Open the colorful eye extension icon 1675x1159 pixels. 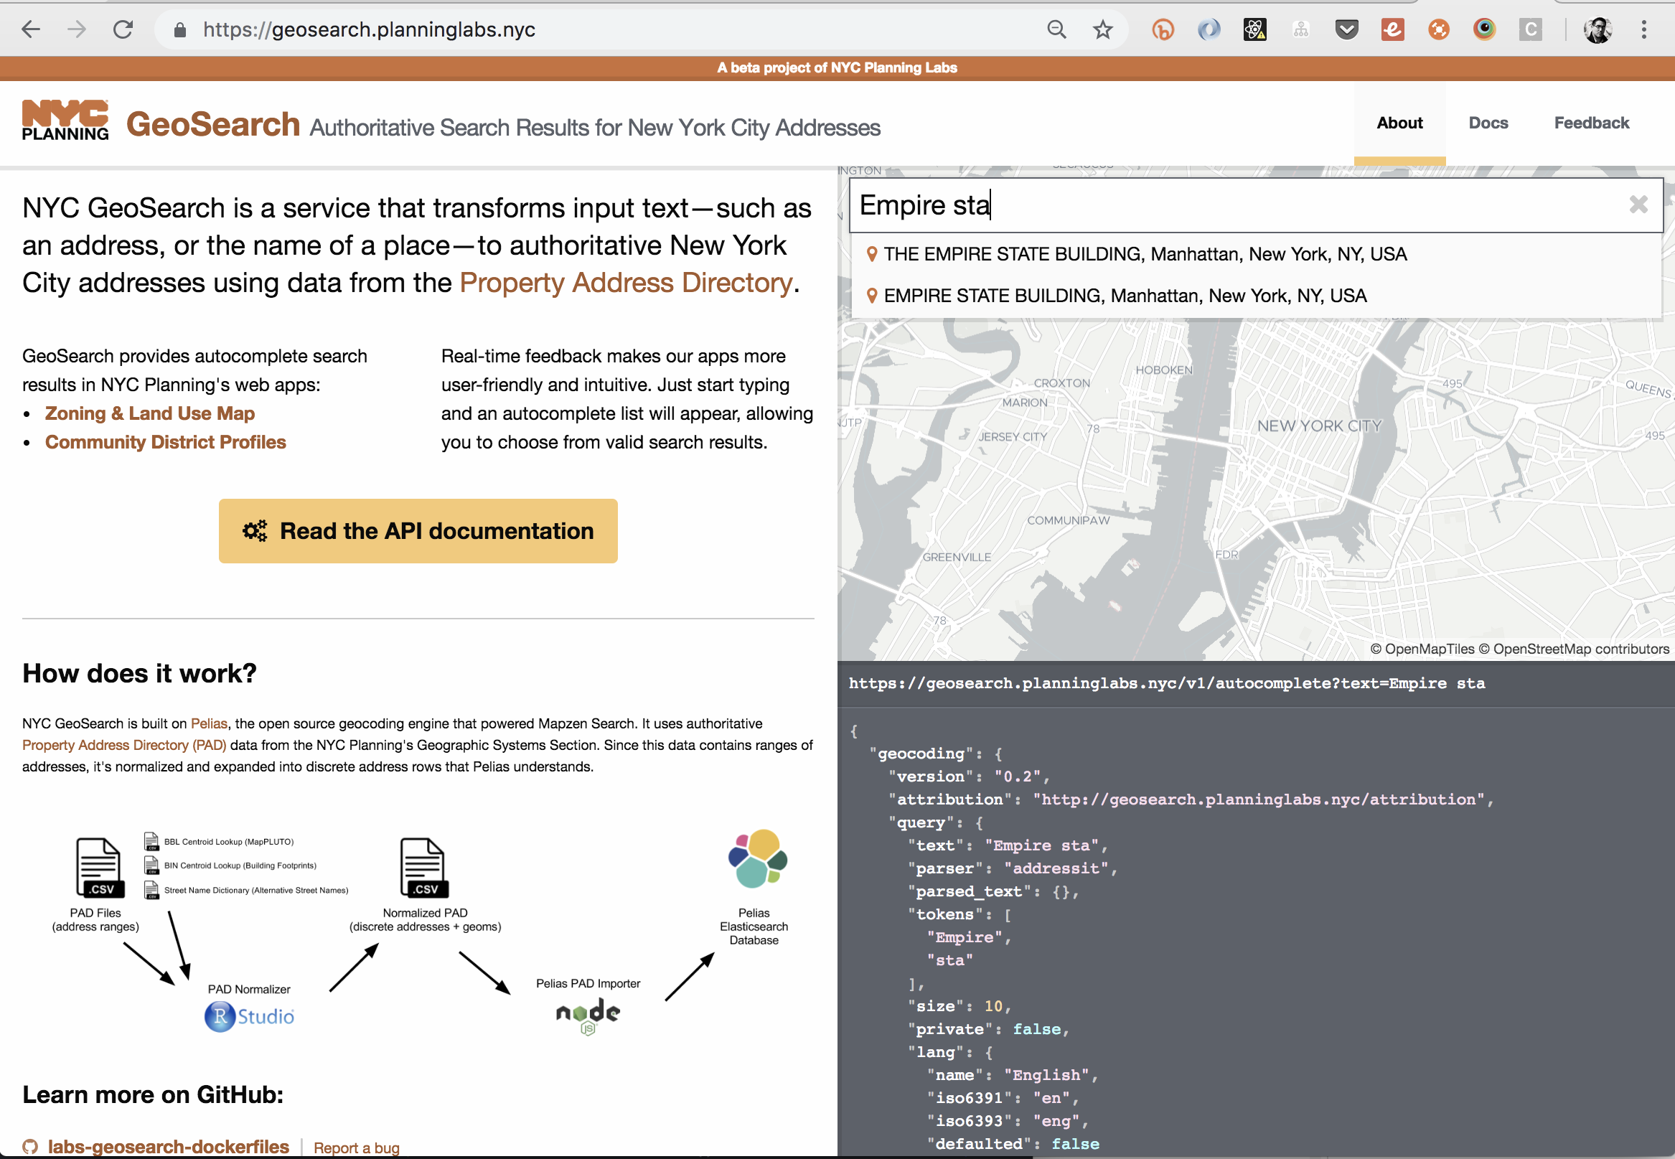point(1484,29)
